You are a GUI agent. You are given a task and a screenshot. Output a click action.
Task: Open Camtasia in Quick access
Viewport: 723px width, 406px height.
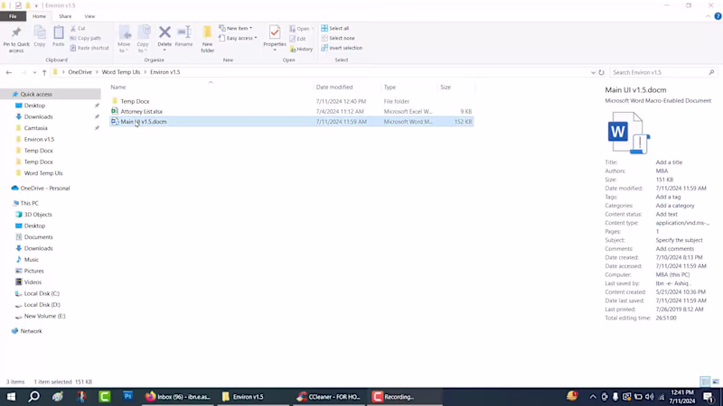coord(35,128)
